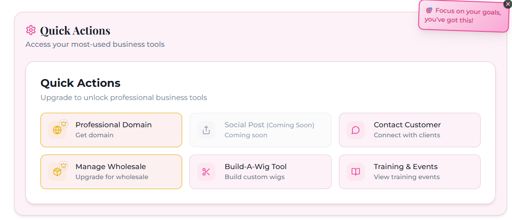Screen dimensions: 512x220
Task: Open Training & Events title text
Action: 405,166
